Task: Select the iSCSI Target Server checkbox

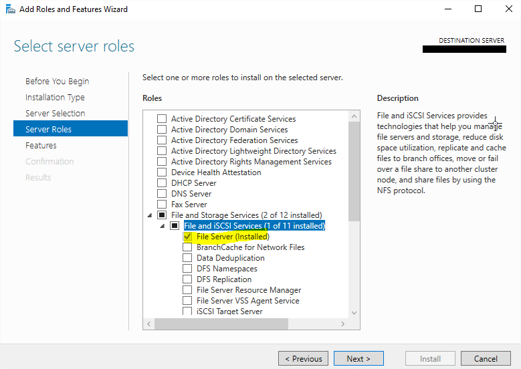Action: [187, 312]
